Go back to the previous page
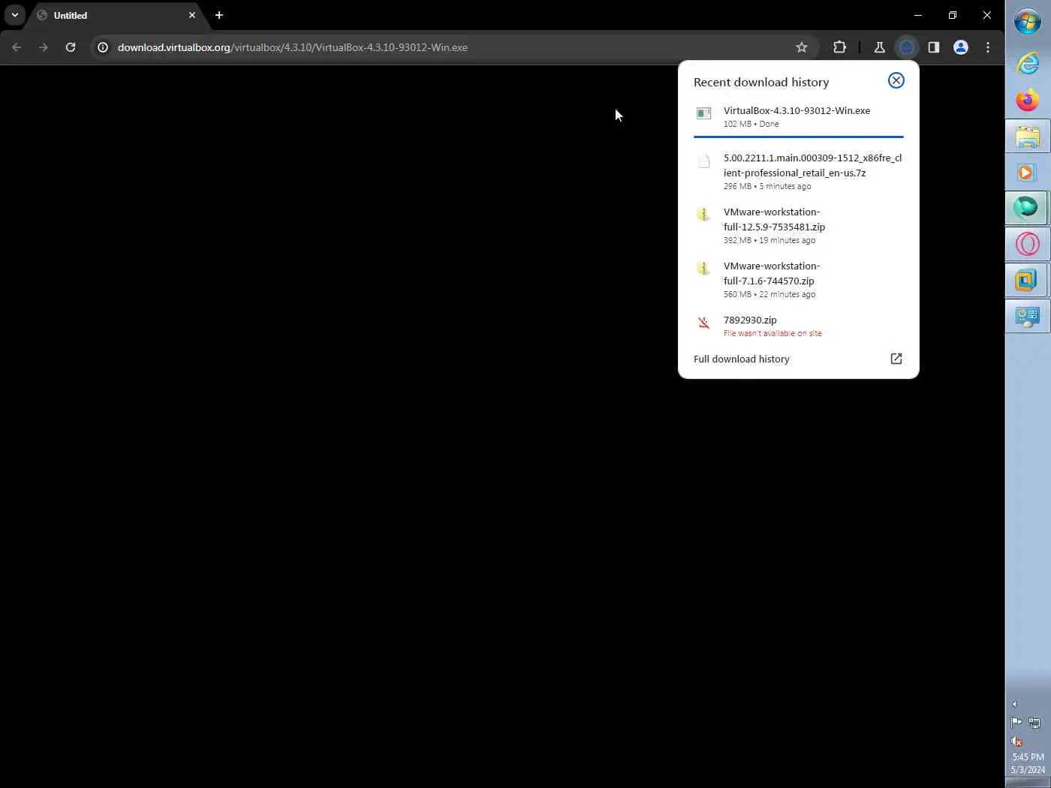The image size is (1051, 788). (17, 47)
